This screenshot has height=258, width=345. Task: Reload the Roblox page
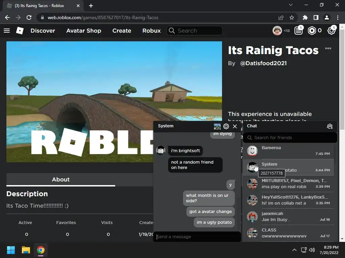point(29,17)
